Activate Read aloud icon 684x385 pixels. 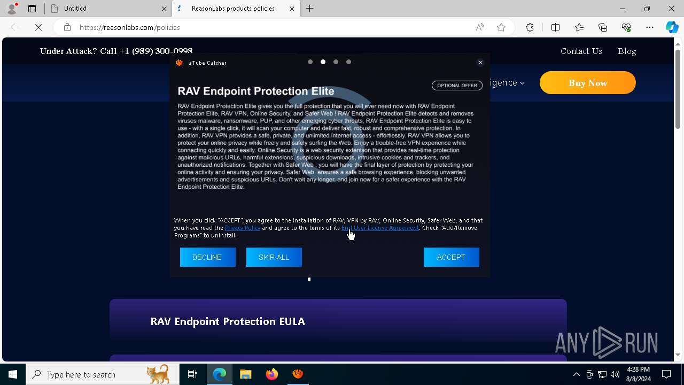coord(480,27)
